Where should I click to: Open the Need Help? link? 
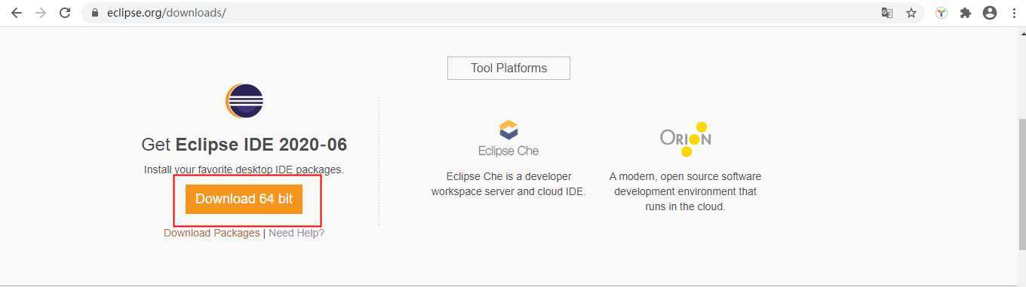coord(296,233)
